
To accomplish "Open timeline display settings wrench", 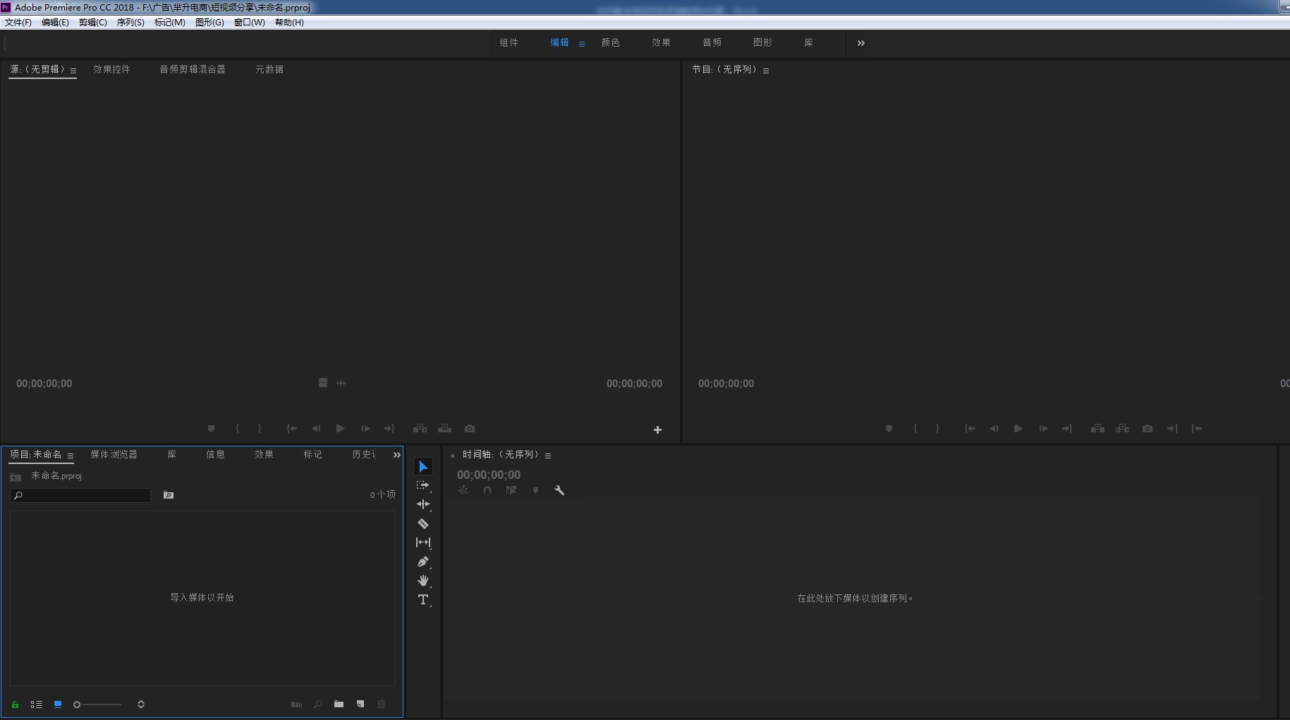I will (x=559, y=490).
